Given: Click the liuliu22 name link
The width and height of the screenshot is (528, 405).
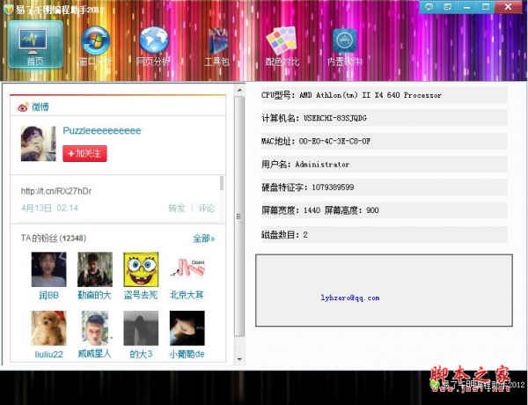Looking at the screenshot, I should [48, 354].
